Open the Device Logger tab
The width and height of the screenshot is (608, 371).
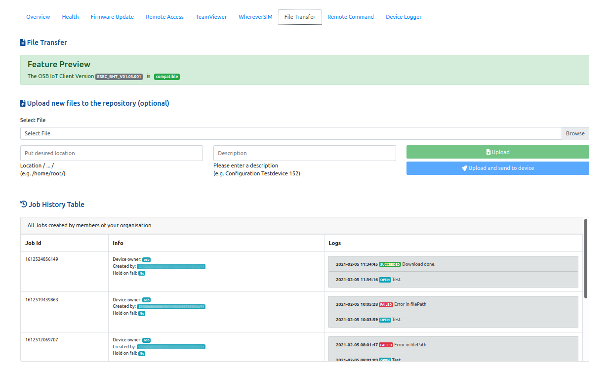coord(404,17)
